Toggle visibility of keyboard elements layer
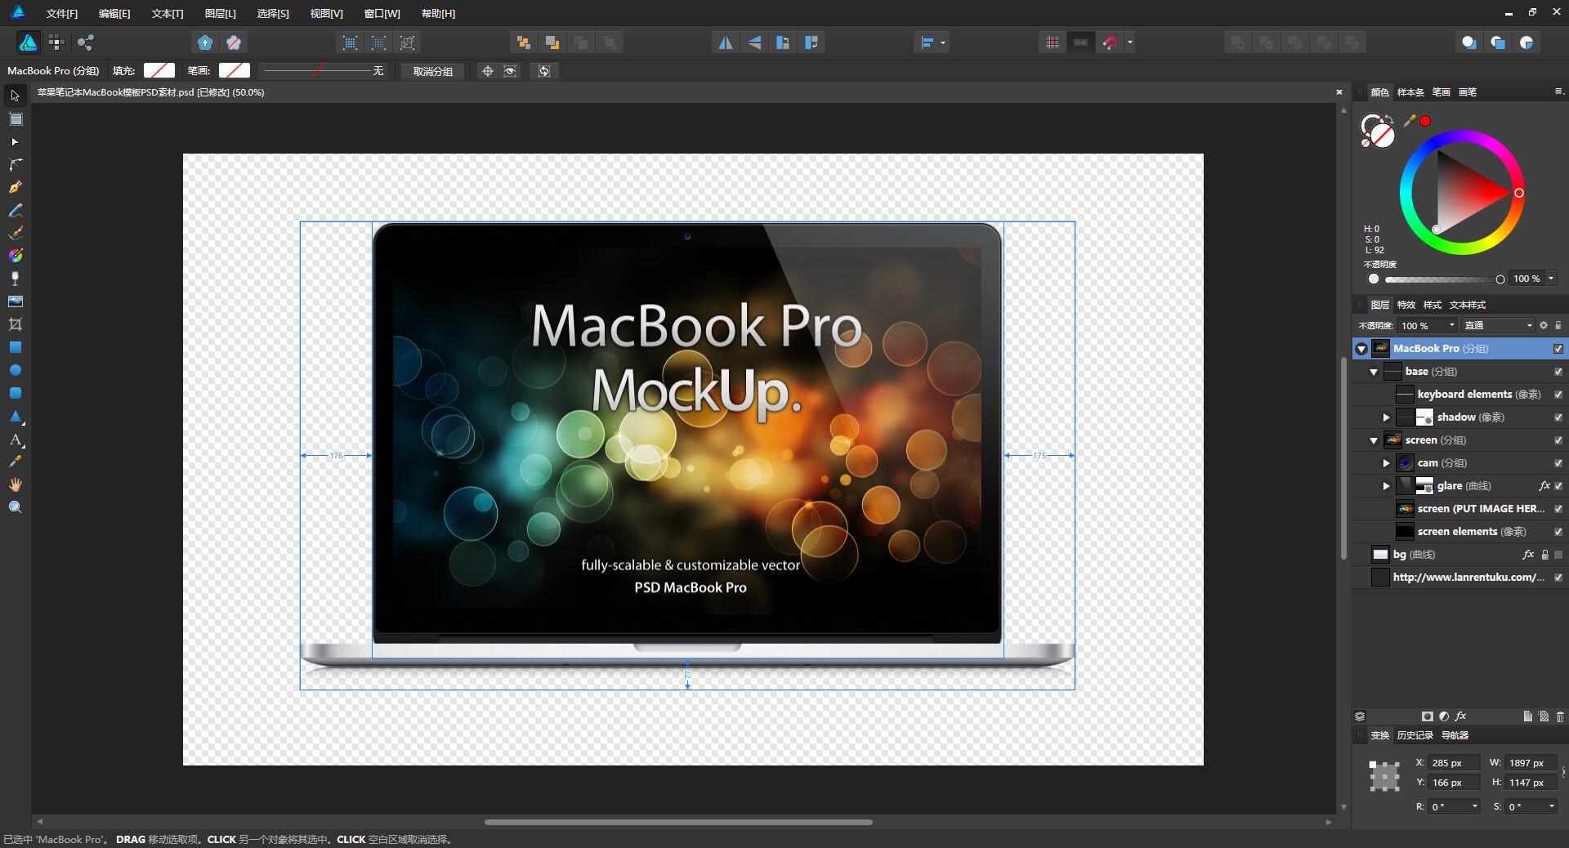1569x848 pixels. [1558, 395]
